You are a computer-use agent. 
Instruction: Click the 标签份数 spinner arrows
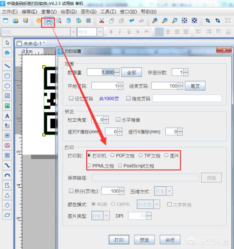(186, 73)
